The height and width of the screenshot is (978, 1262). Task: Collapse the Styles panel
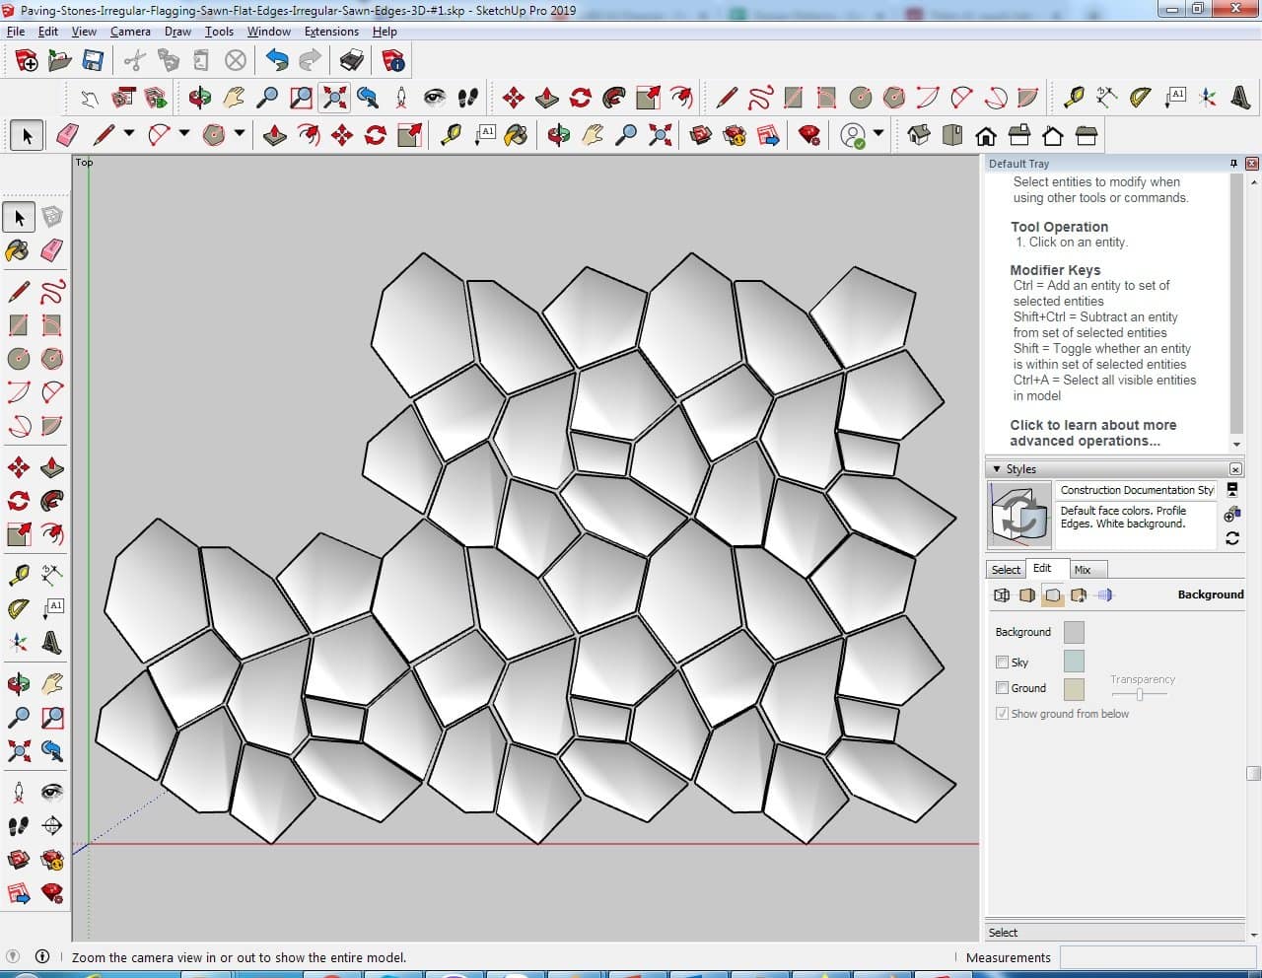(x=997, y=469)
